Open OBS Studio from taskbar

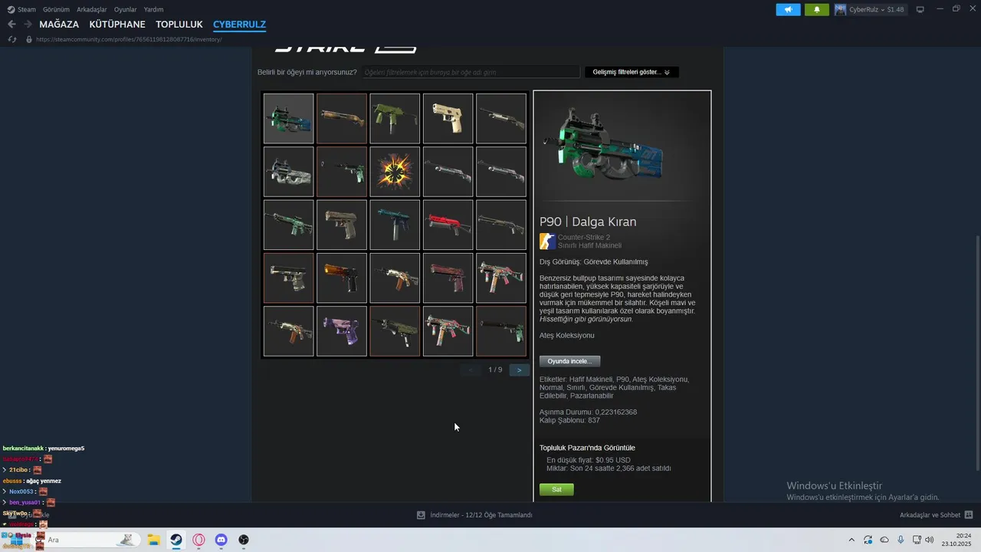[244, 540]
